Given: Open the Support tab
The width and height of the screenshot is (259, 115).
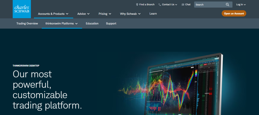Looking at the screenshot, I should coord(111,24).
